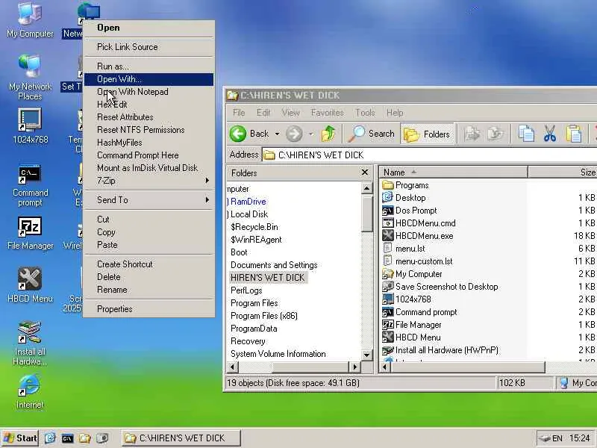Image resolution: width=597 pixels, height=448 pixels.
Task: Select Programs folder in file list
Action: (x=405, y=185)
